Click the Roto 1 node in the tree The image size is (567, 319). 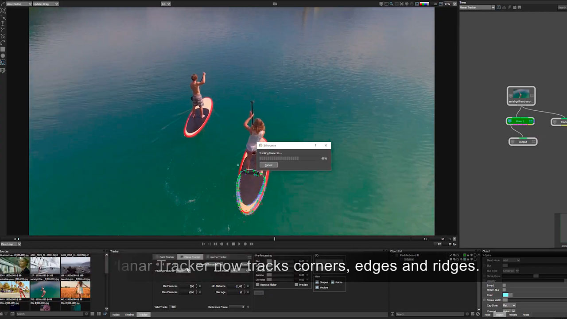520,121
